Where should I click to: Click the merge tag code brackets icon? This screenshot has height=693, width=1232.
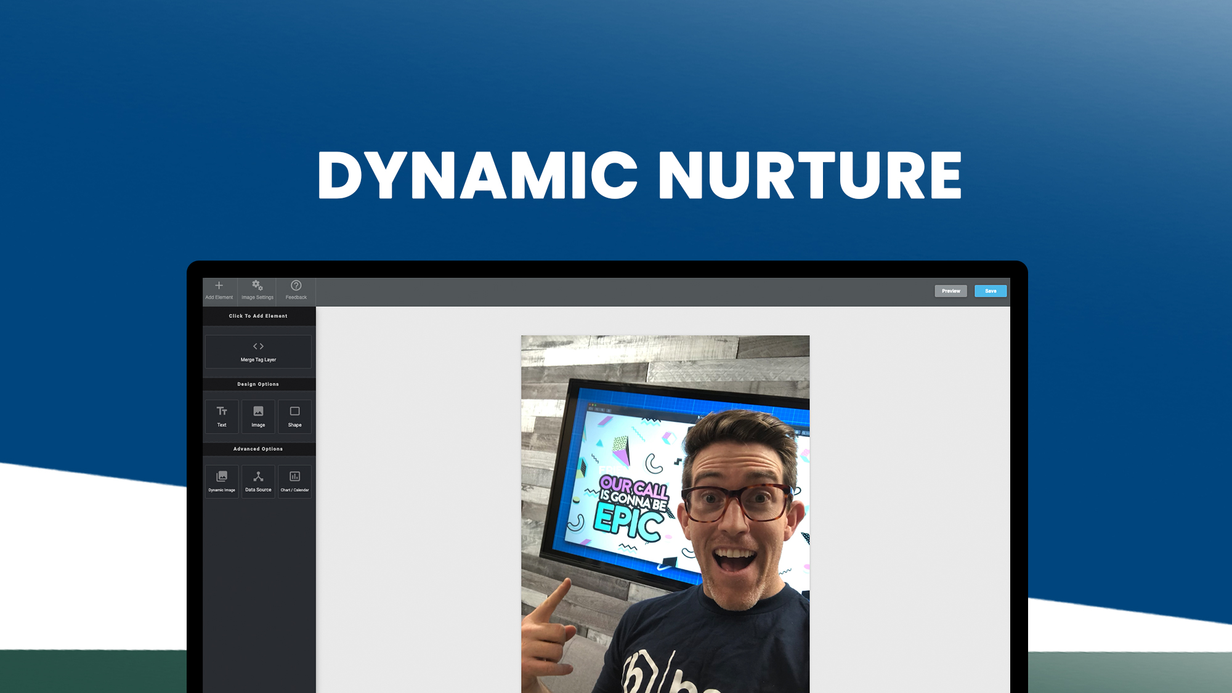(x=257, y=346)
